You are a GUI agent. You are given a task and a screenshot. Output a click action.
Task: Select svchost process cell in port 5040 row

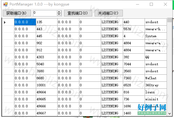156,64
